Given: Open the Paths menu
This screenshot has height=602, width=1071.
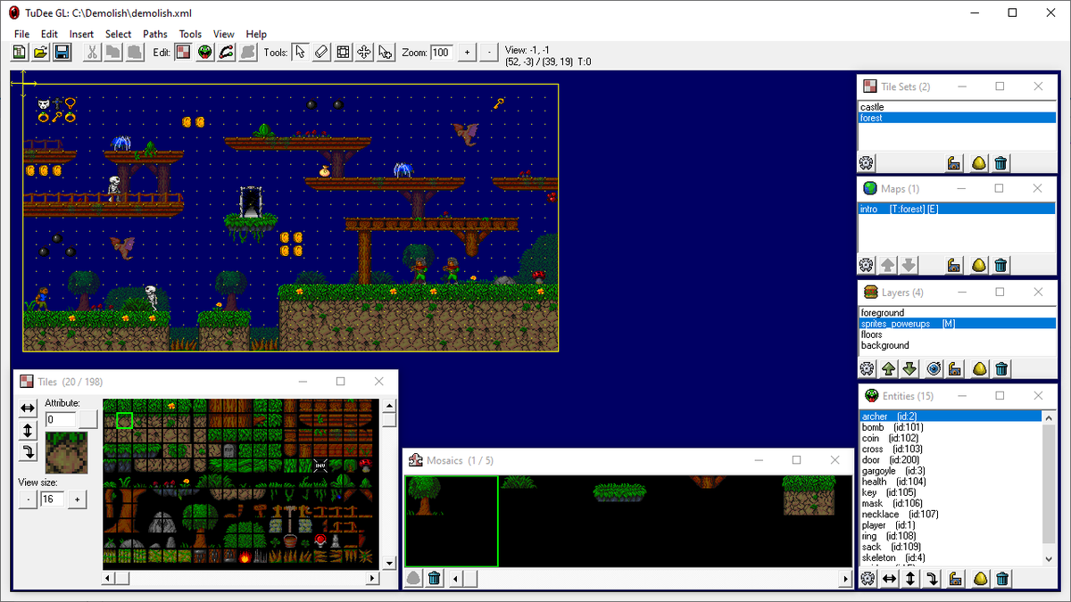Looking at the screenshot, I should pyautogui.click(x=155, y=34).
